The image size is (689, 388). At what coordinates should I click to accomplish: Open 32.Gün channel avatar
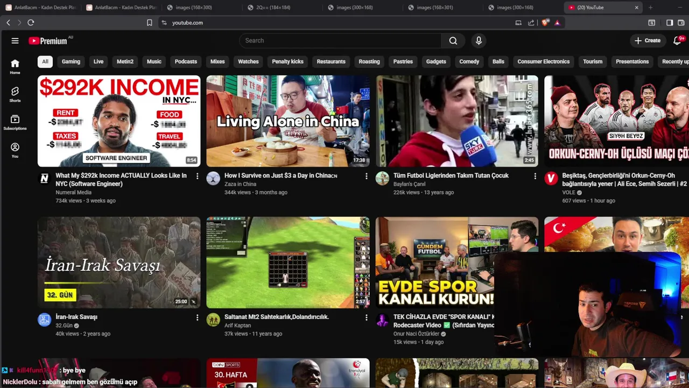pos(44,320)
